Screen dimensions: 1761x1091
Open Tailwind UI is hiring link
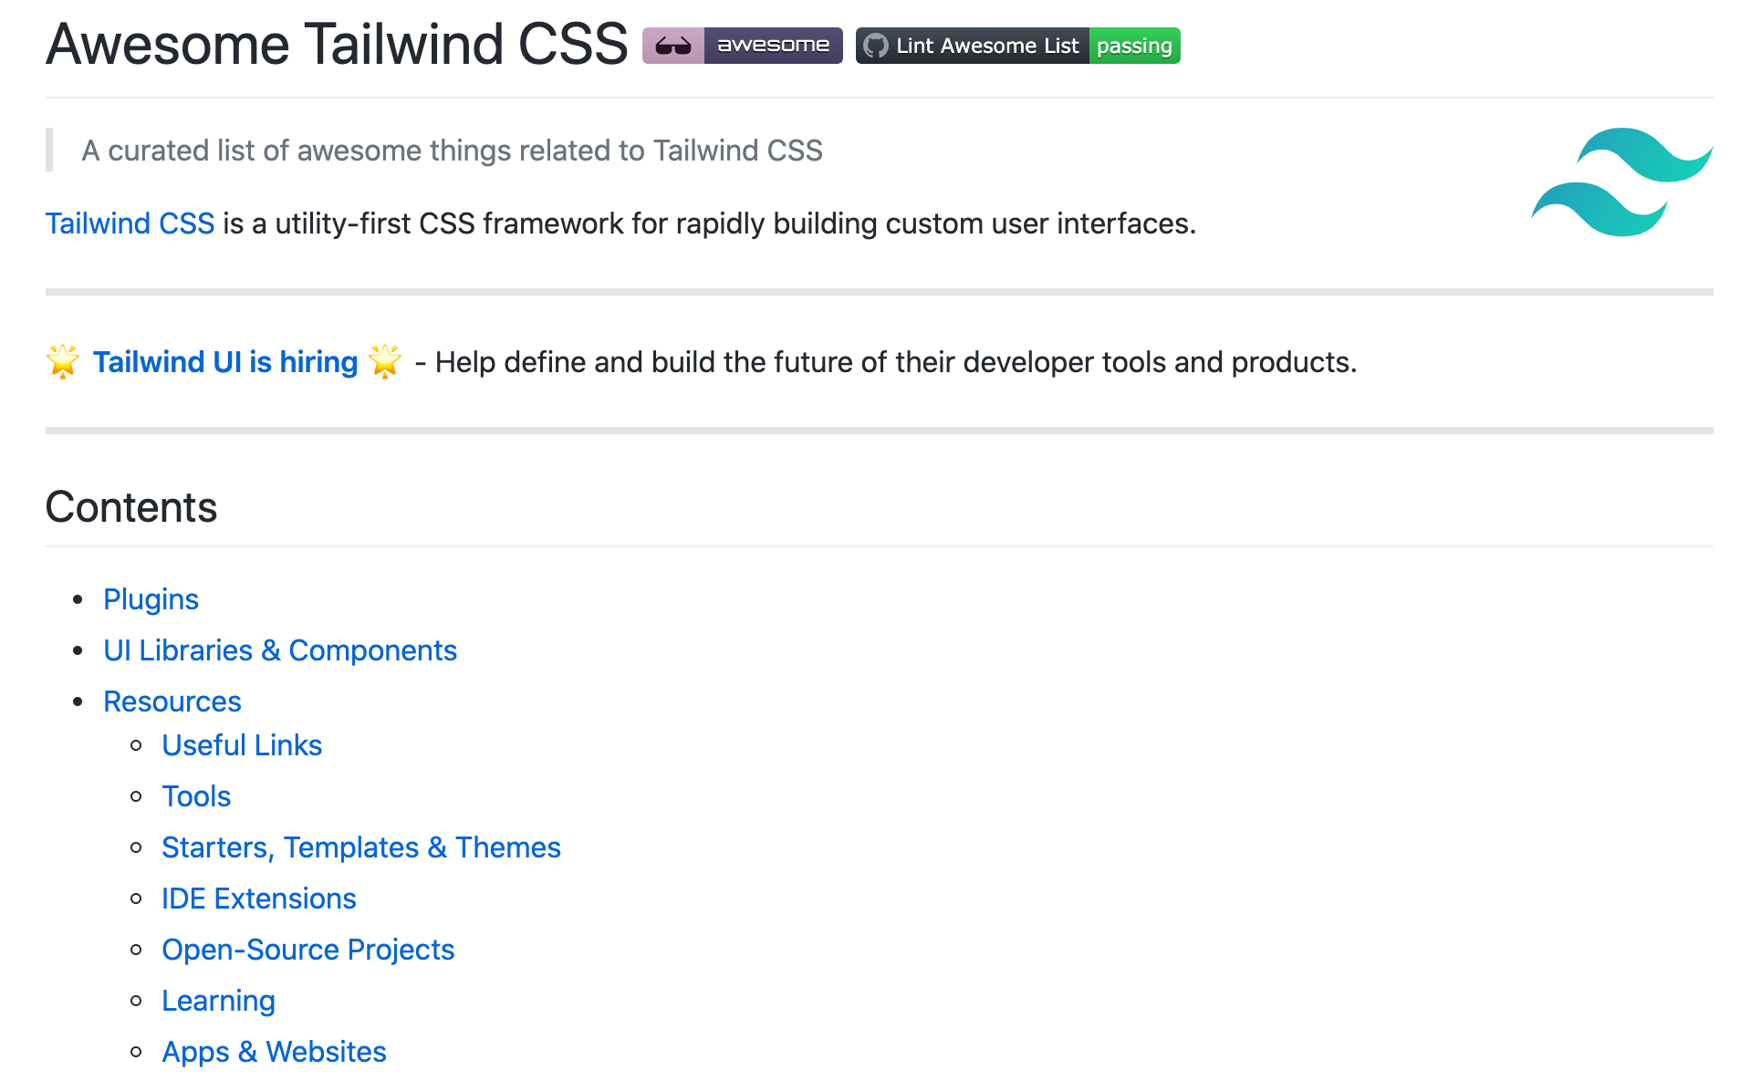coord(224,362)
